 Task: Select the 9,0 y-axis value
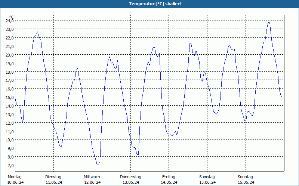point(11,148)
